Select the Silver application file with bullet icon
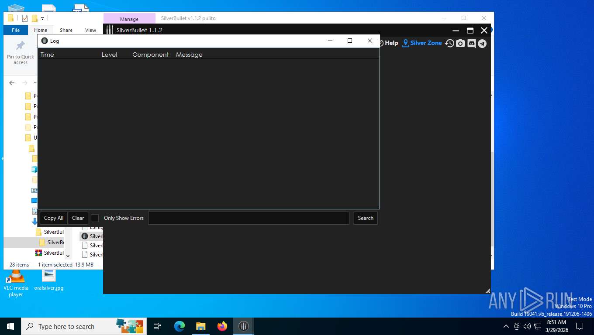The height and width of the screenshot is (335, 594). [92, 236]
